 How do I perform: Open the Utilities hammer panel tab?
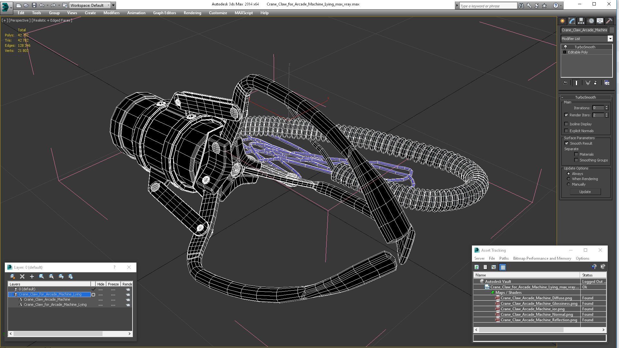(x=609, y=21)
